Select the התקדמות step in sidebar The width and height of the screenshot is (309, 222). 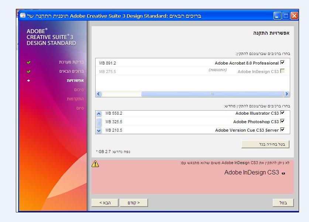(x=75, y=99)
